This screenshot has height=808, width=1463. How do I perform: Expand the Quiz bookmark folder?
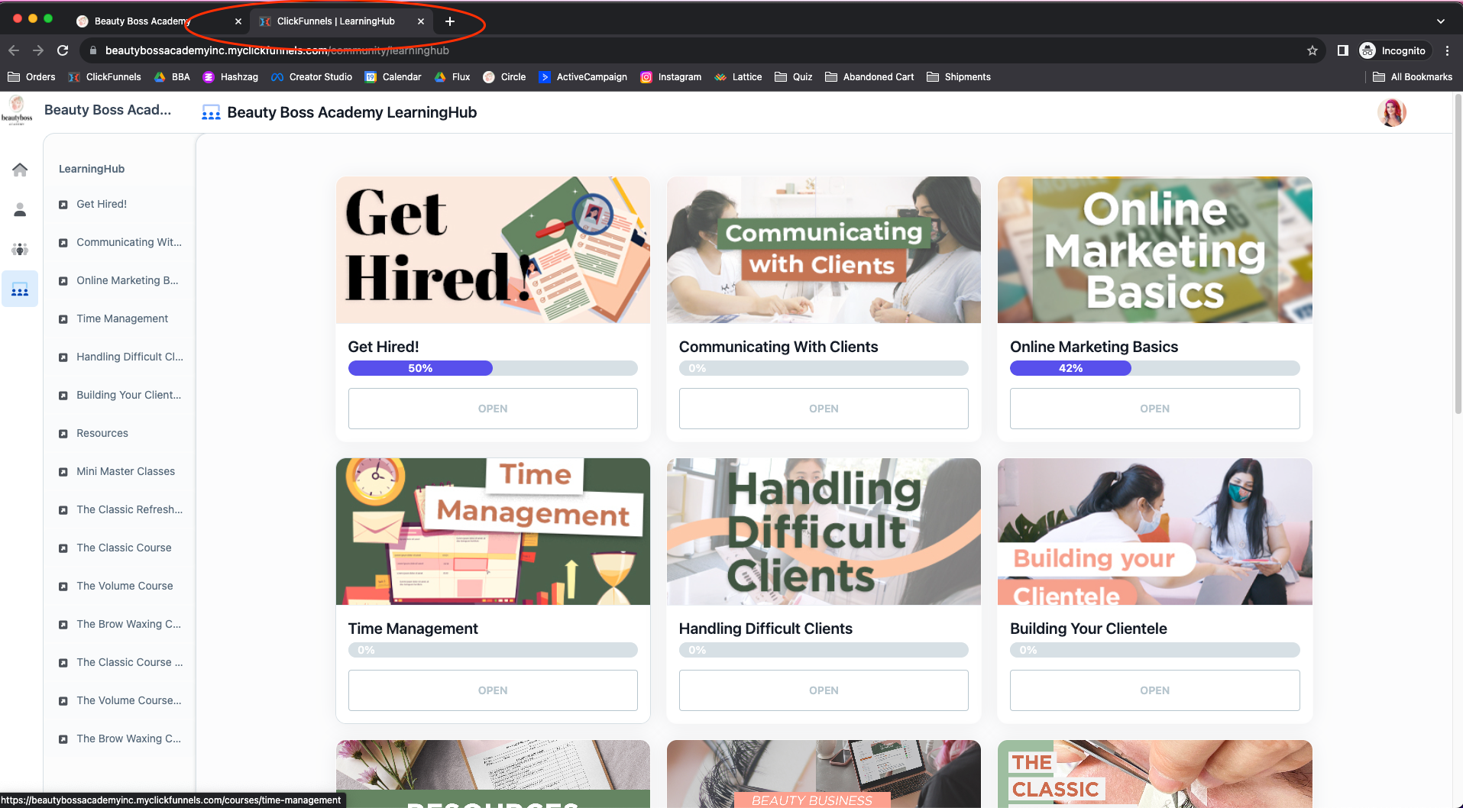click(793, 77)
